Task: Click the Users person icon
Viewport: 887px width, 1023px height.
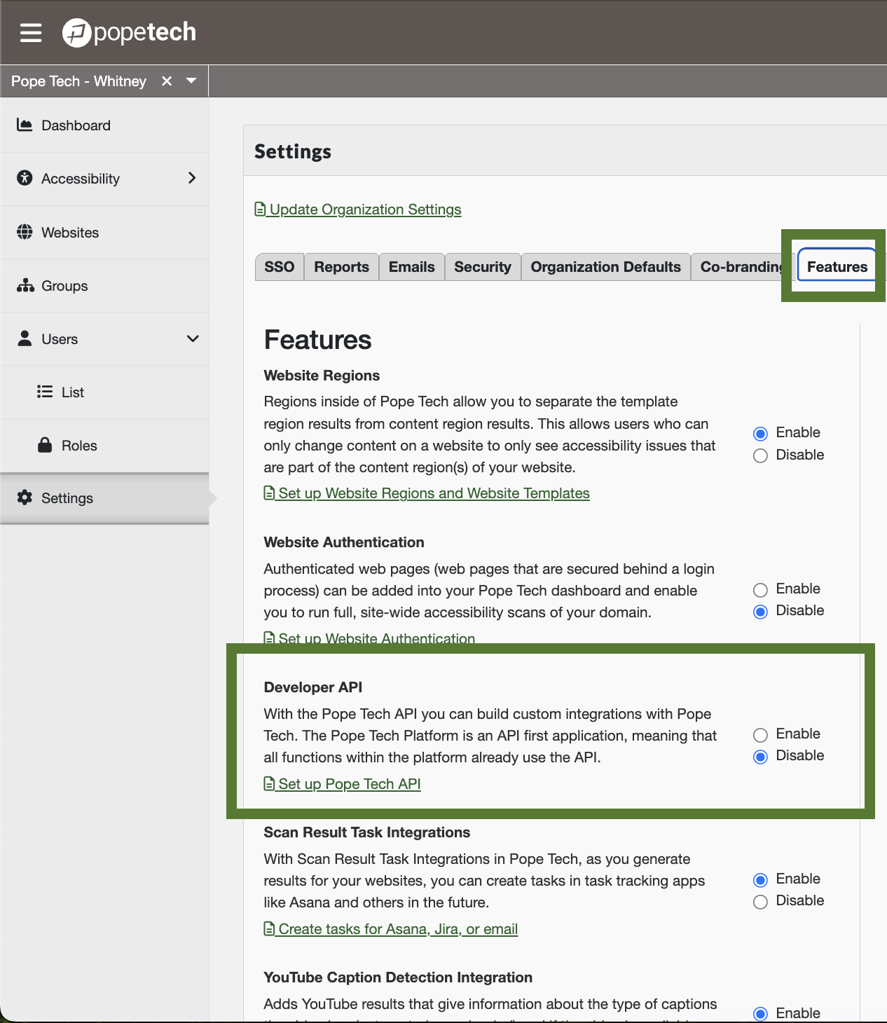Action: tap(25, 338)
